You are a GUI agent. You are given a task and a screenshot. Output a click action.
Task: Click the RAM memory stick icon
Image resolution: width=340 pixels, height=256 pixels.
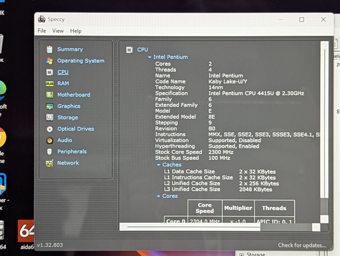tap(50, 84)
